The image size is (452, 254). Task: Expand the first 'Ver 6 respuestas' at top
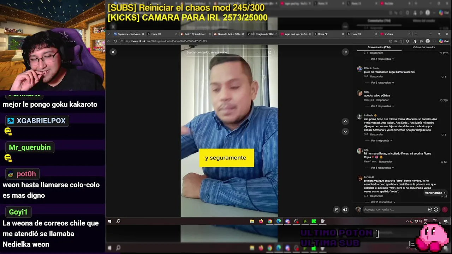[382, 59]
